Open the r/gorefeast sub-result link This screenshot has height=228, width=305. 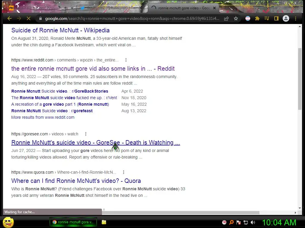tap(52, 111)
